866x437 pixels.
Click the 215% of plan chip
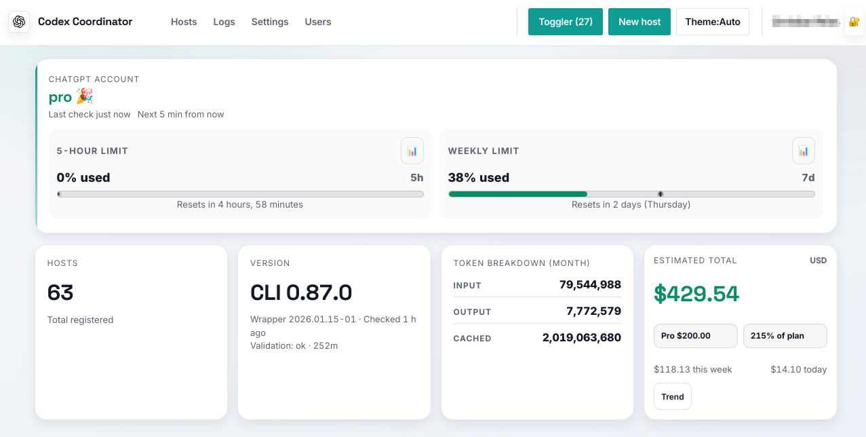[x=785, y=336]
